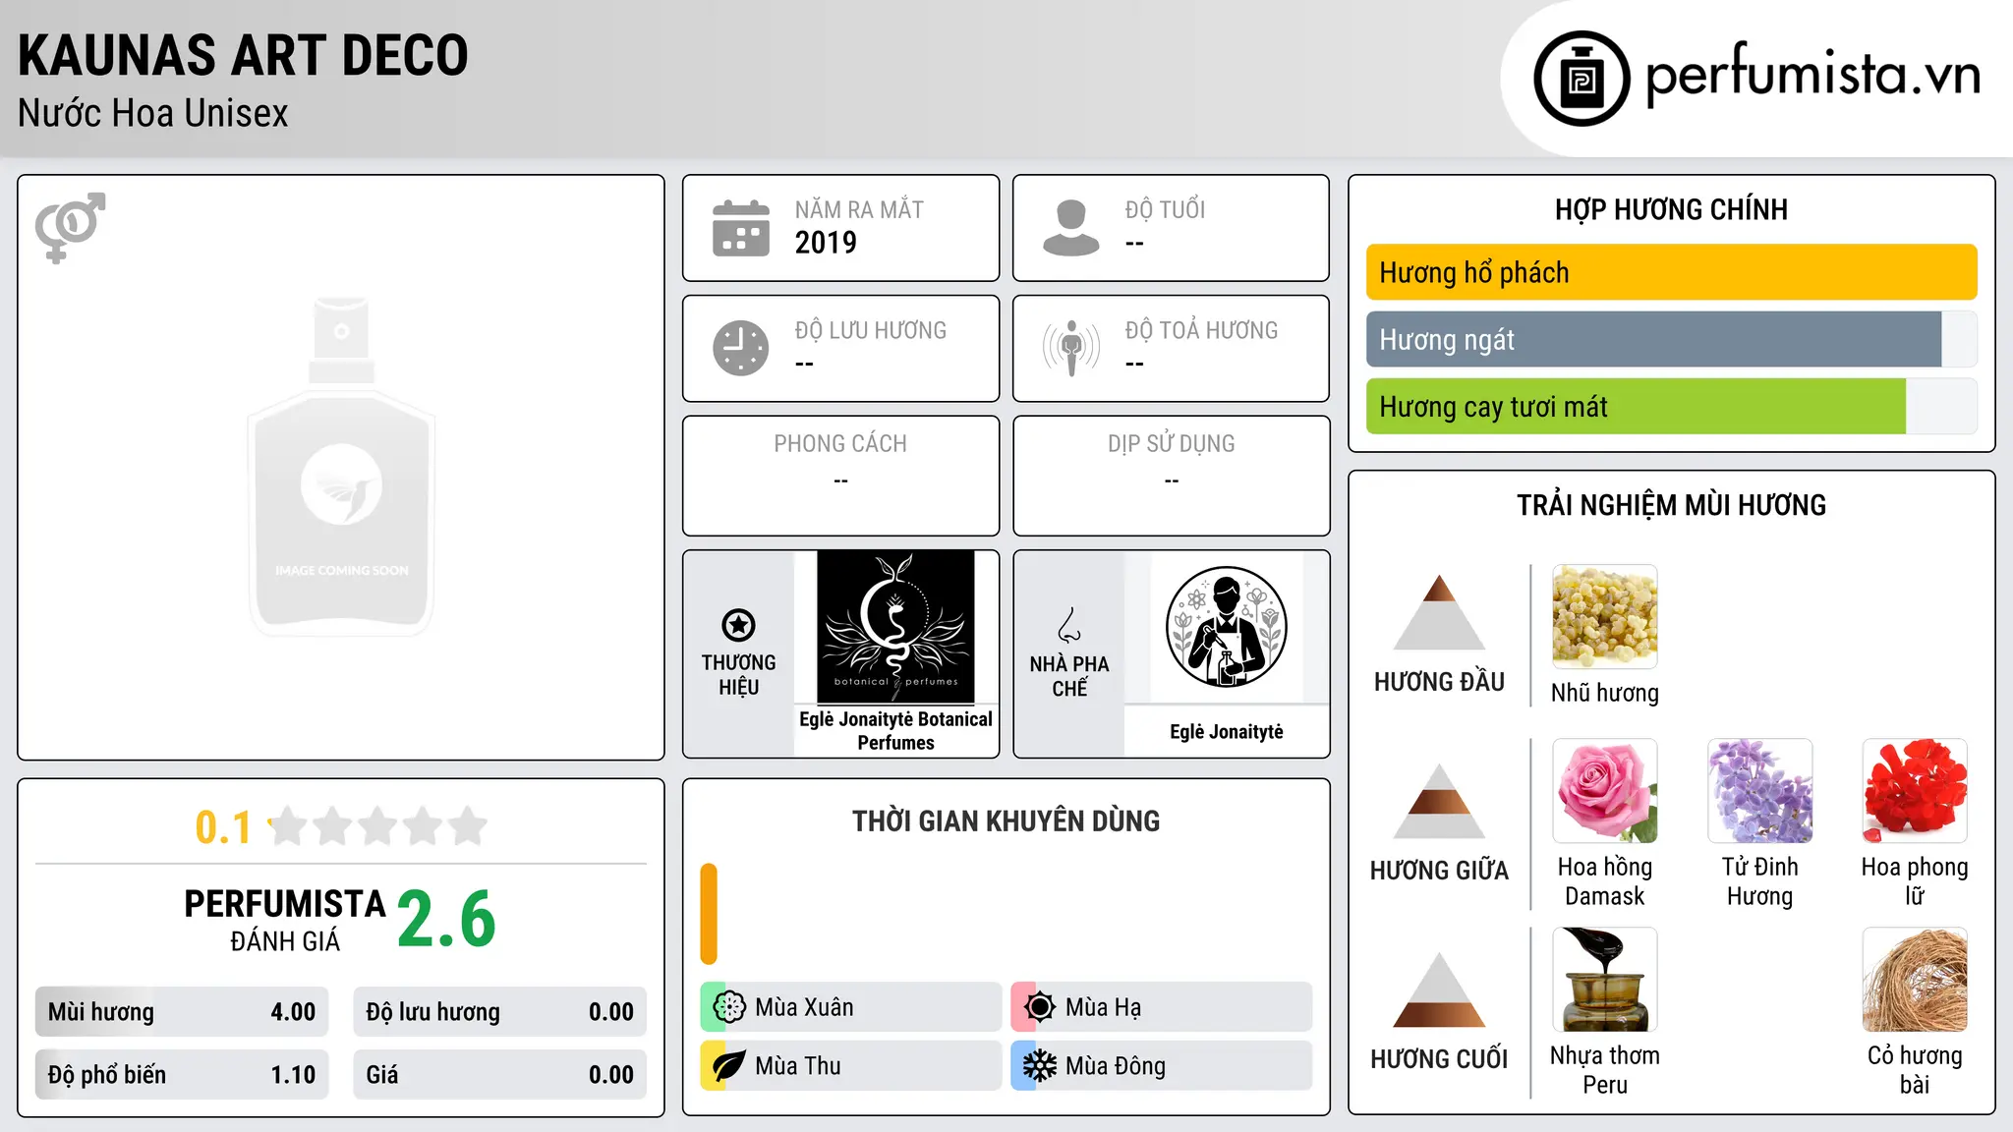Click the clock icon beside Độ lưu hương
This screenshot has height=1132, width=2013.
pos(741,348)
